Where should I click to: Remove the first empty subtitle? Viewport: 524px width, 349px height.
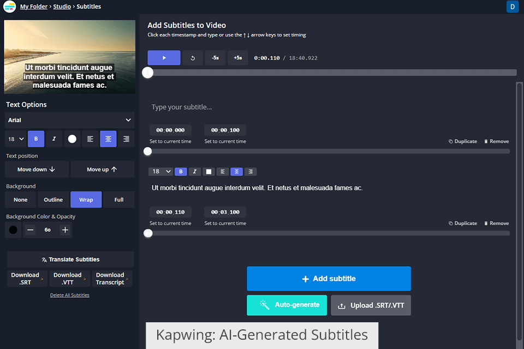496,141
